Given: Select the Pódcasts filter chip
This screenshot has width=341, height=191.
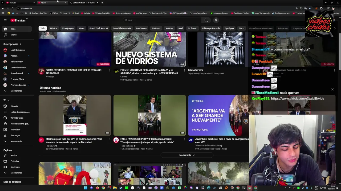Looking at the screenshot, I should [156, 28].
